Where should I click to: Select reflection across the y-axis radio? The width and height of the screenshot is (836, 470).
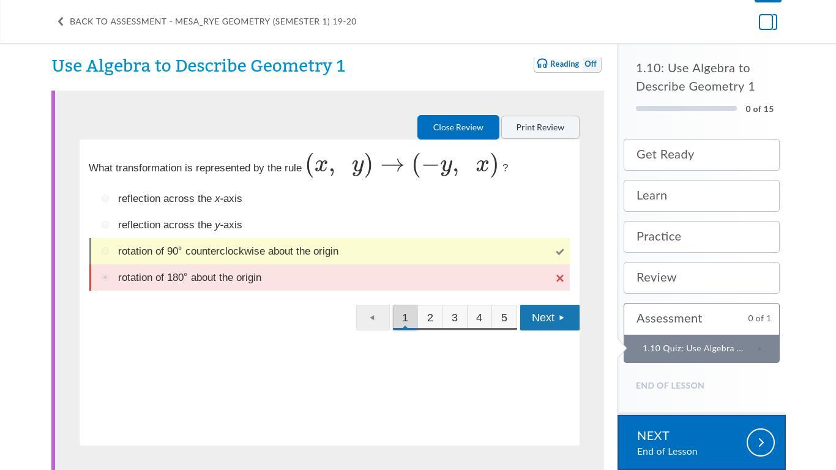(x=105, y=225)
